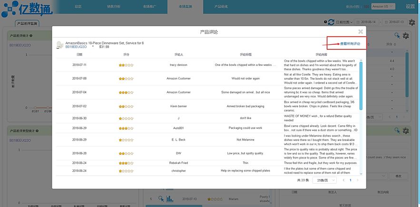420x207 pixels.
Task: Open 设置 in the top right
Action: [x=410, y=7]
